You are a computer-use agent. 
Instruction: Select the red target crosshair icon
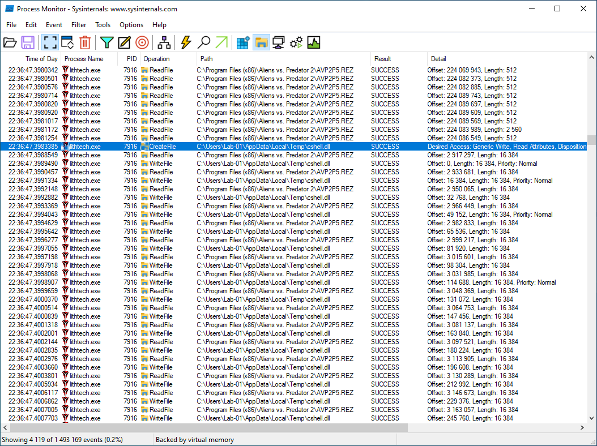(142, 42)
